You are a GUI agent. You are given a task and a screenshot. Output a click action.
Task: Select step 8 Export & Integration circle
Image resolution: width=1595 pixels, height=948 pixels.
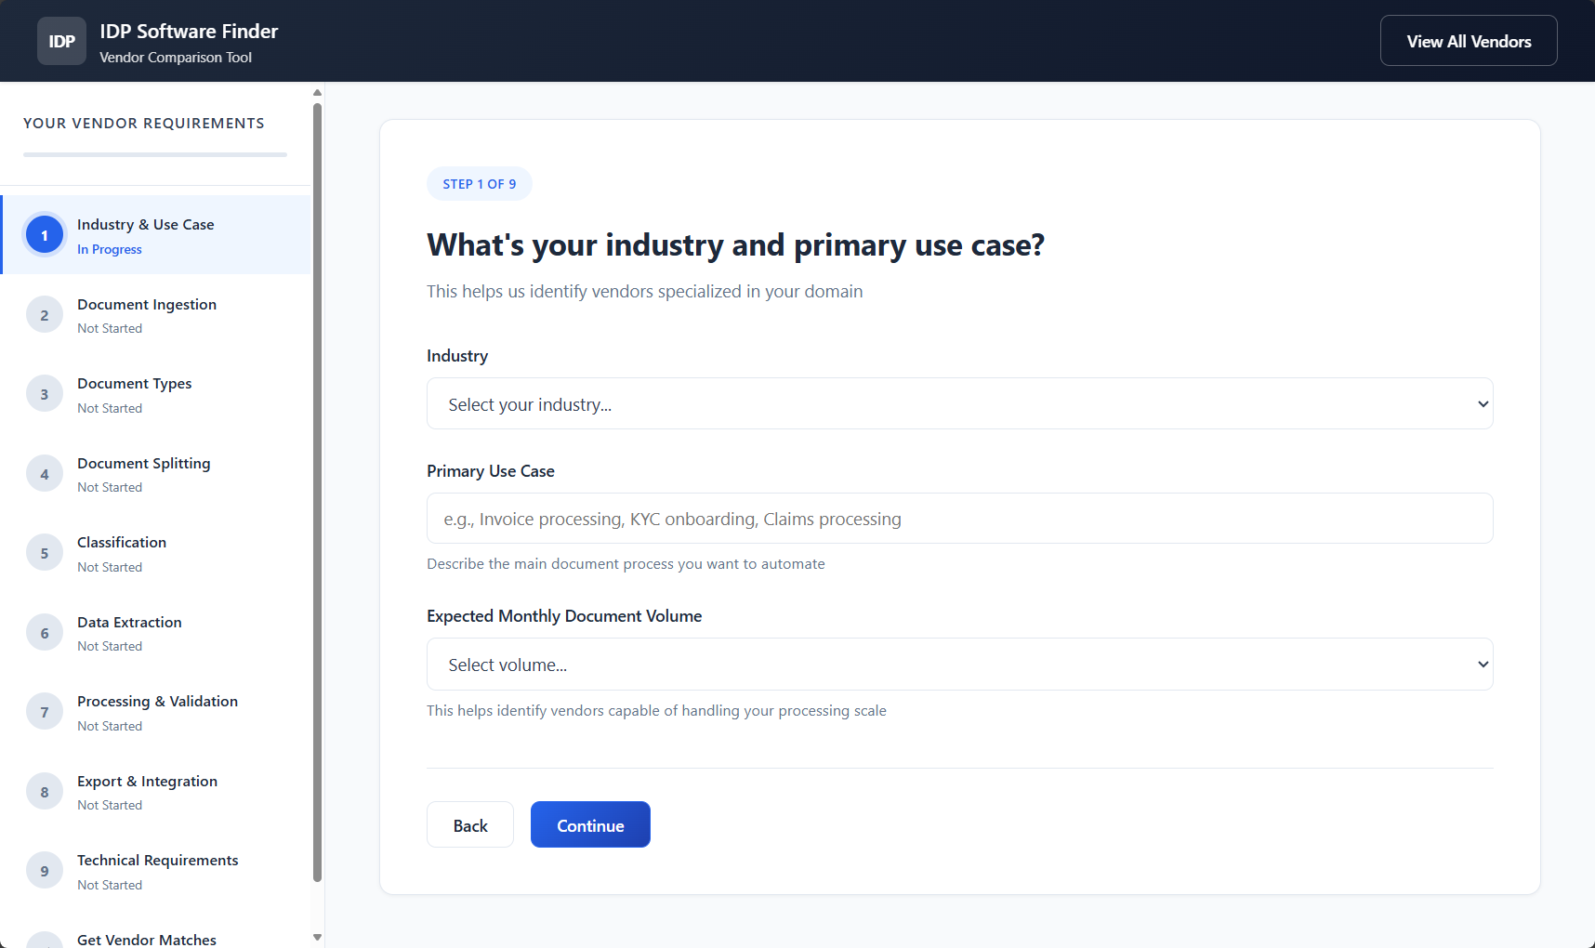coord(45,791)
